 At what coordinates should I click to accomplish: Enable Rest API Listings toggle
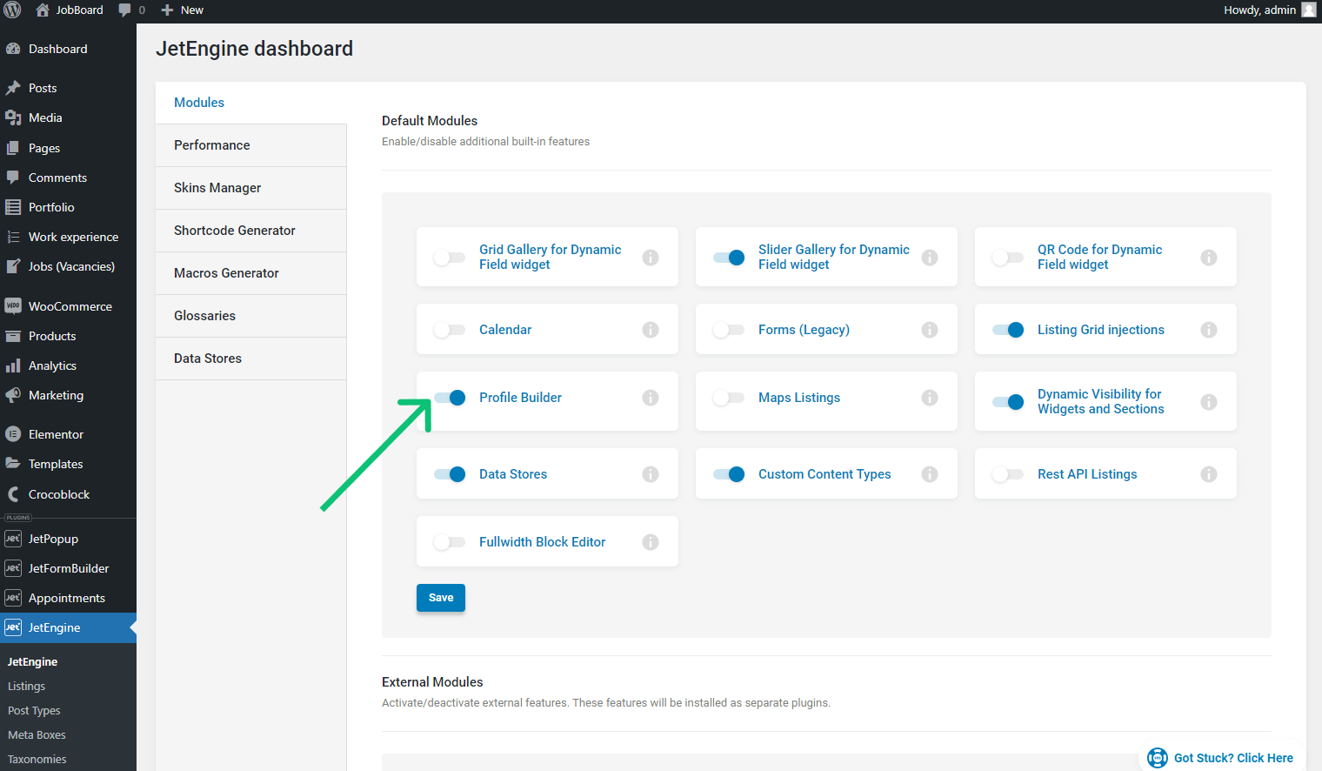pyautogui.click(x=1008, y=474)
